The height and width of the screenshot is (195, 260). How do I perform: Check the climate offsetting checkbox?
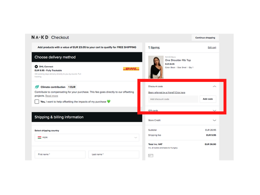(37, 101)
